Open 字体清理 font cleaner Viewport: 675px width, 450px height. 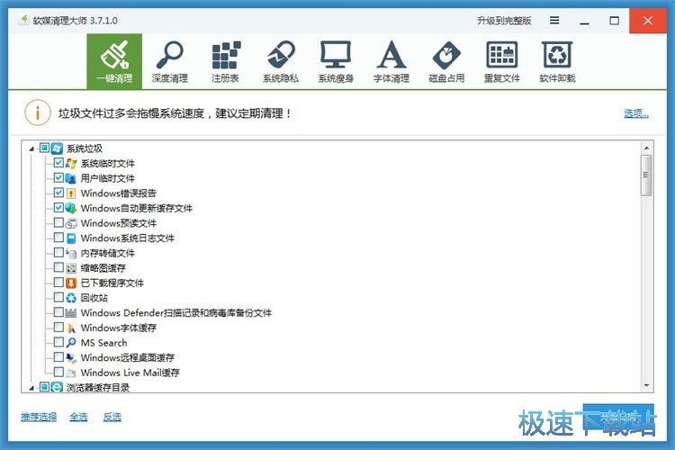pyautogui.click(x=391, y=61)
